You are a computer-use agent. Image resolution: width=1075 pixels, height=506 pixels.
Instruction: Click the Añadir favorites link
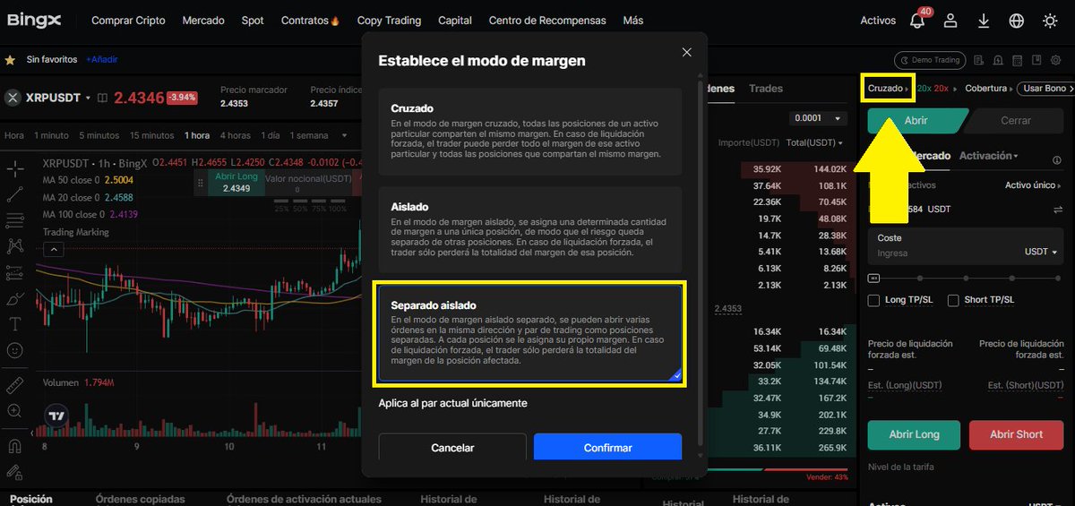point(101,60)
